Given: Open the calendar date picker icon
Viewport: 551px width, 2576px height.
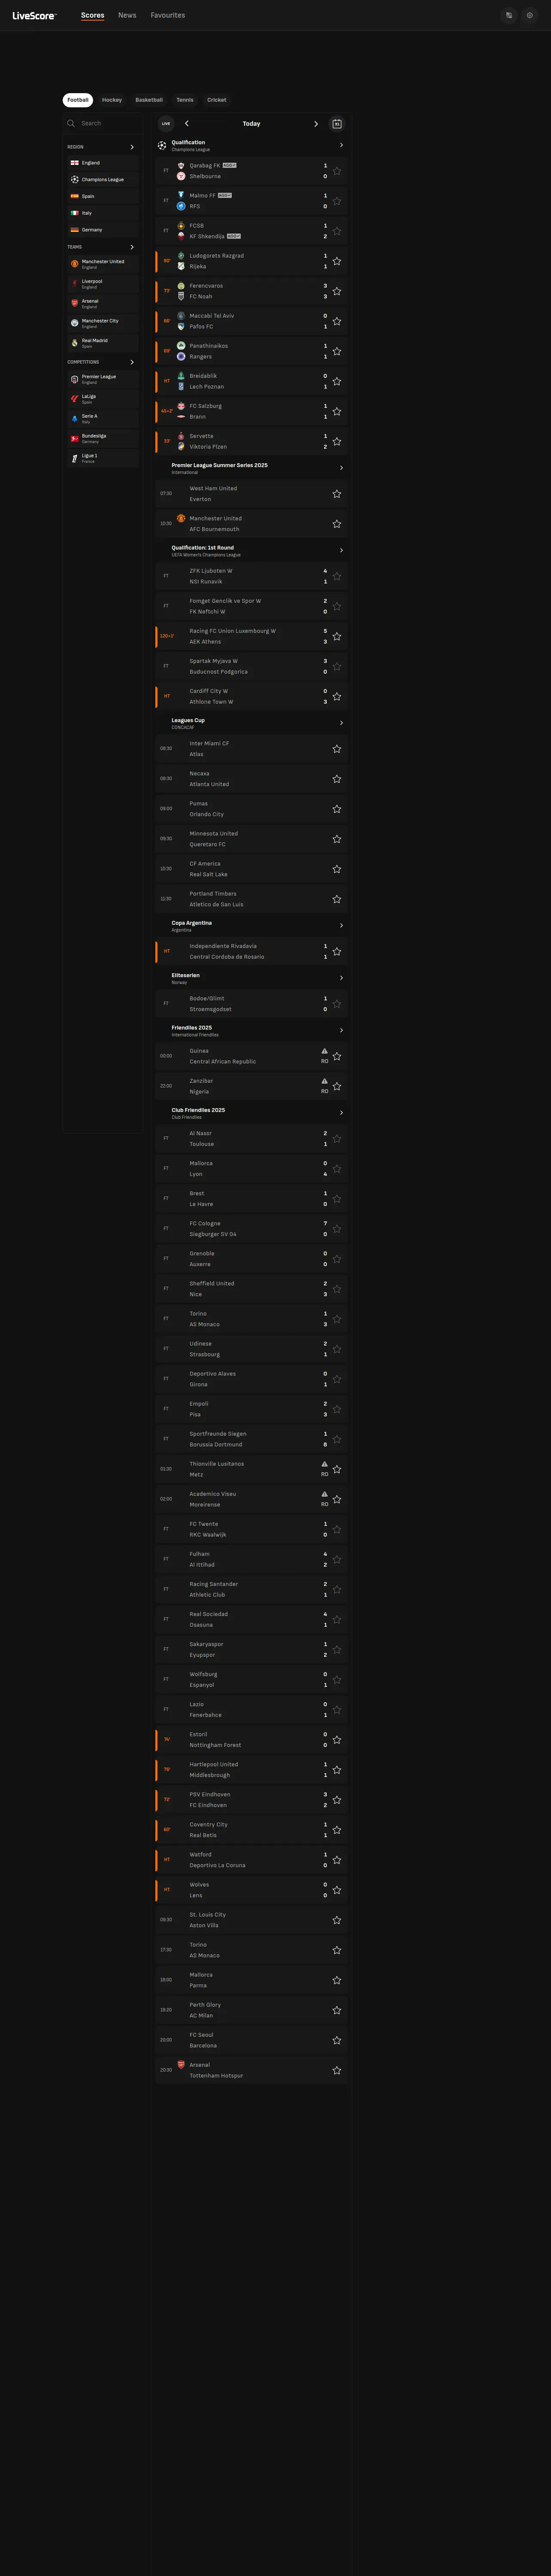Looking at the screenshot, I should click(x=337, y=124).
